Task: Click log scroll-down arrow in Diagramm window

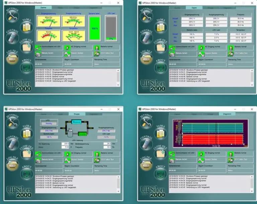Action: pyautogui.click(x=252, y=191)
